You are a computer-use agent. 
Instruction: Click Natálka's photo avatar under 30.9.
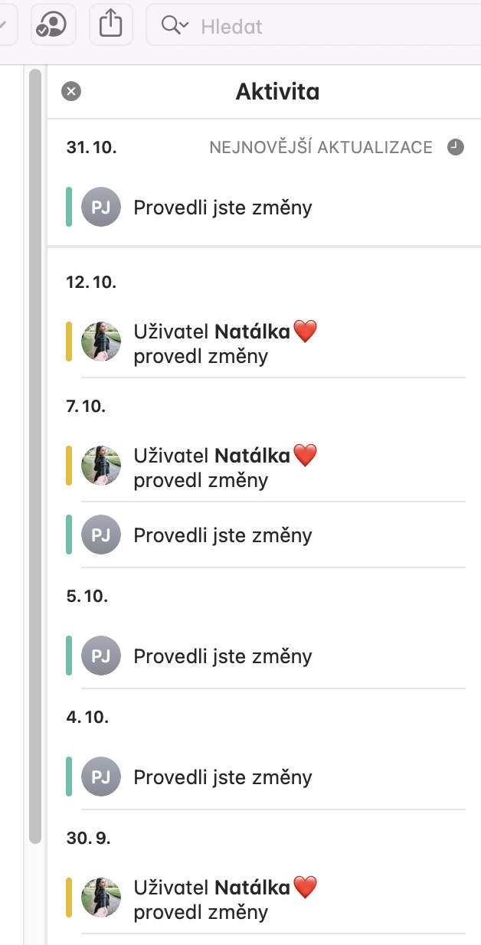click(101, 898)
